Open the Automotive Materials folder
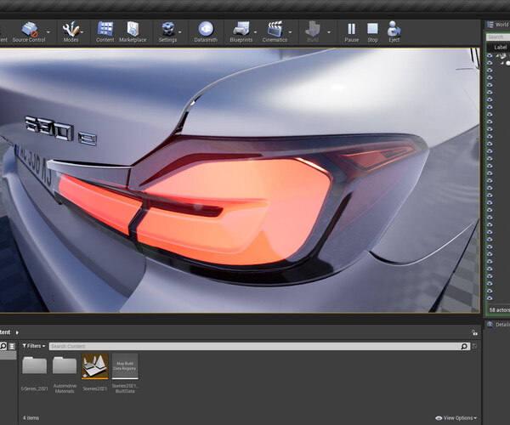Image resolution: width=510 pixels, height=425 pixels. 65,373
